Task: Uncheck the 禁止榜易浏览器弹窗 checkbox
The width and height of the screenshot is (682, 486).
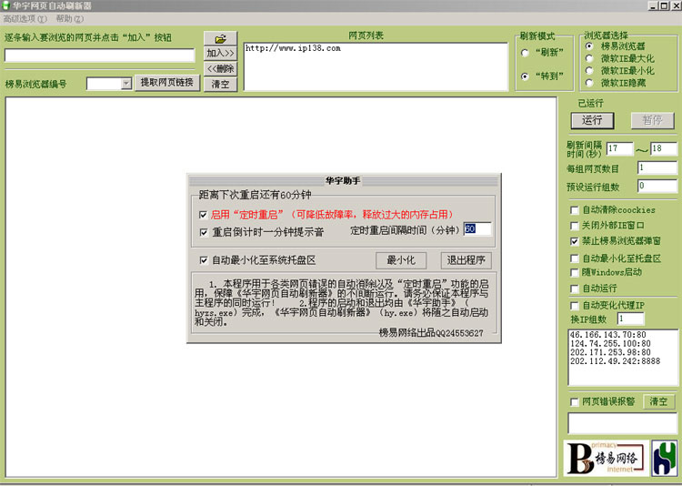Action: tap(575, 241)
